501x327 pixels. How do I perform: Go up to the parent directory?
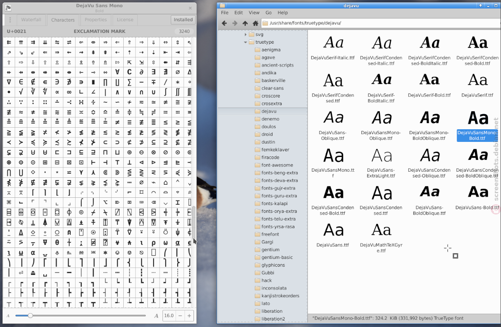(x=245, y=23)
